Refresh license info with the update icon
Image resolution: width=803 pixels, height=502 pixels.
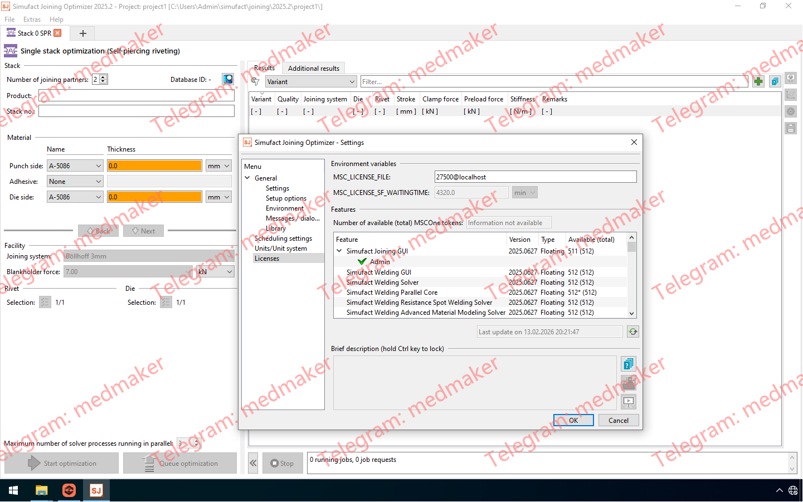tap(633, 331)
